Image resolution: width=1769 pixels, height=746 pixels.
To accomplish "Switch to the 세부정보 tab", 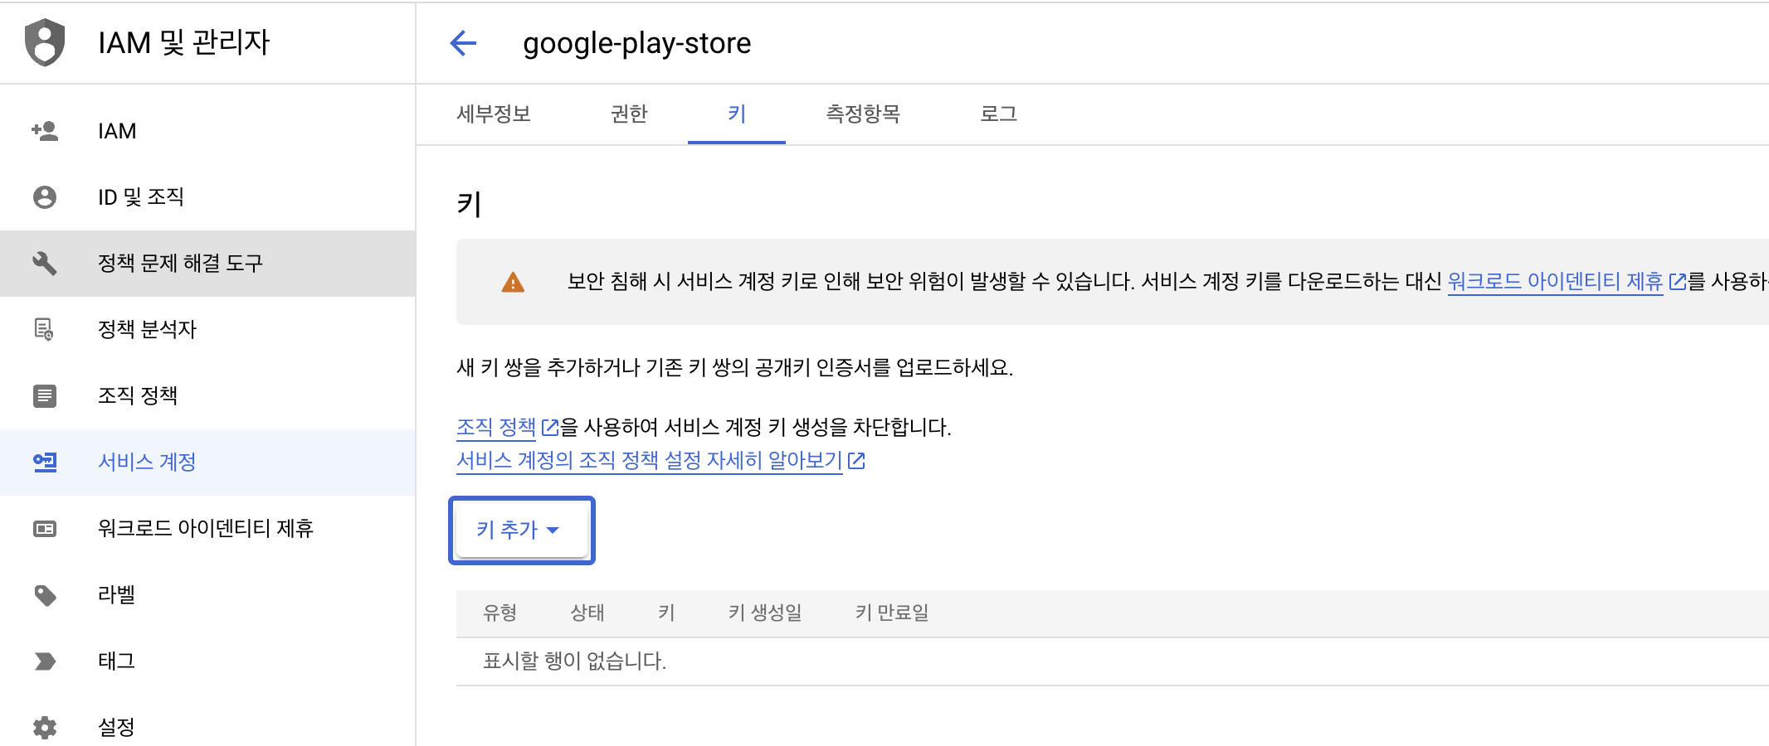I will pyautogui.click(x=494, y=114).
